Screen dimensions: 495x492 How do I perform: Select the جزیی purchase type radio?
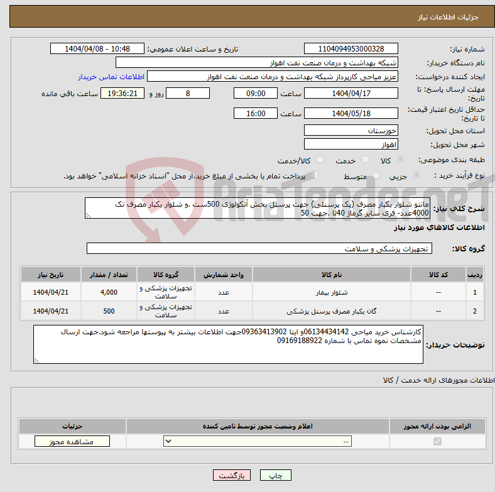[416, 175]
